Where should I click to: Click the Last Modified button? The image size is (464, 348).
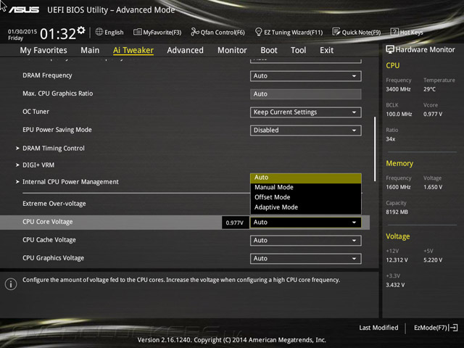pyautogui.click(x=378, y=328)
